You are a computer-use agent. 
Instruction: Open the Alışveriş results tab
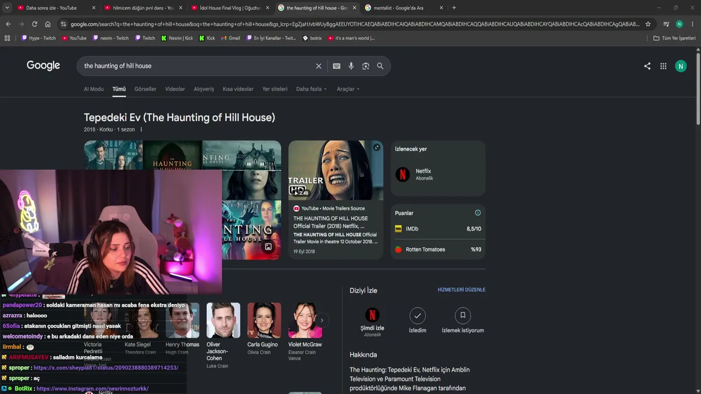tap(204, 89)
